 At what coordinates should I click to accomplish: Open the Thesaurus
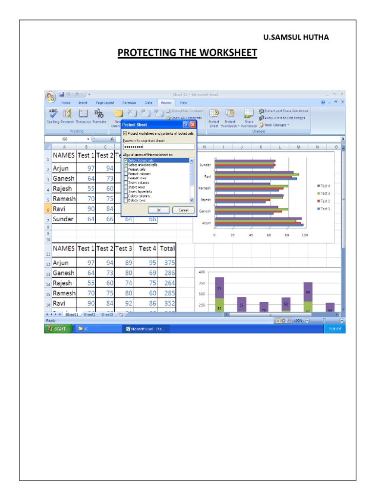(x=83, y=116)
